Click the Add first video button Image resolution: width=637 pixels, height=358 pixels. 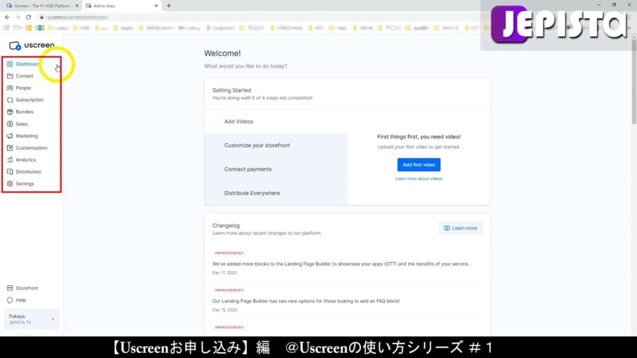pos(419,164)
